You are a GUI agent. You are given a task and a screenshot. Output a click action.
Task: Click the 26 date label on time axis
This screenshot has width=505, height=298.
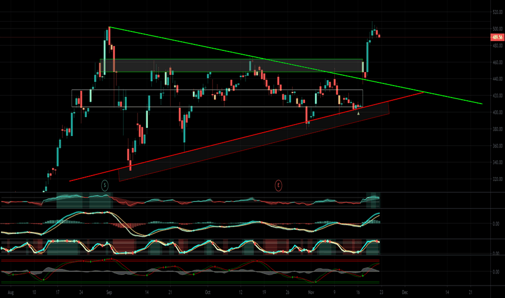(x=287, y=293)
